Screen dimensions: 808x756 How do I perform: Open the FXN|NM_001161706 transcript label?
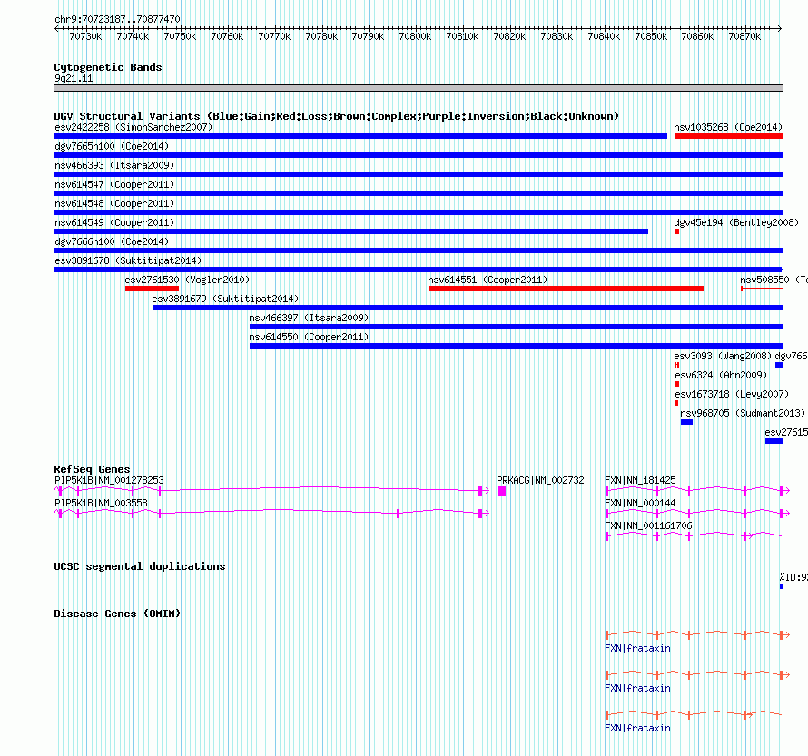point(648,525)
